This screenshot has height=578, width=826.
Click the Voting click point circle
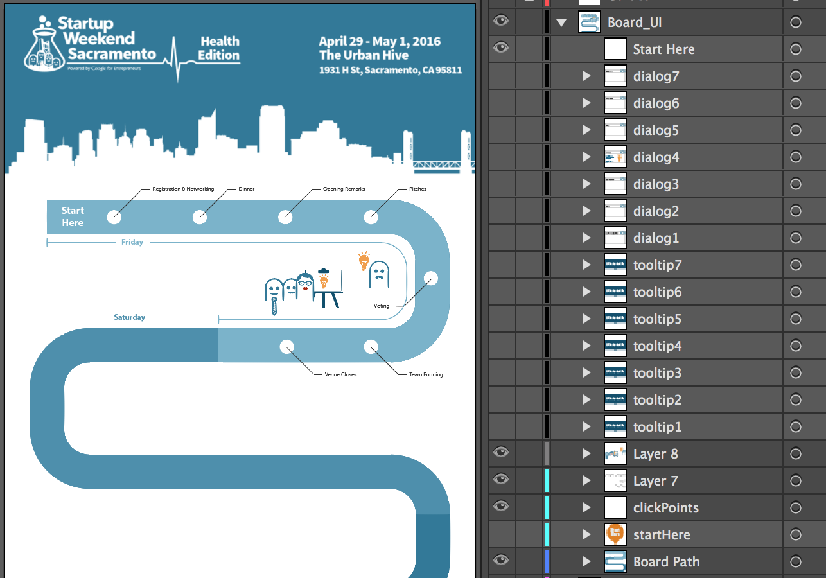coord(431,278)
